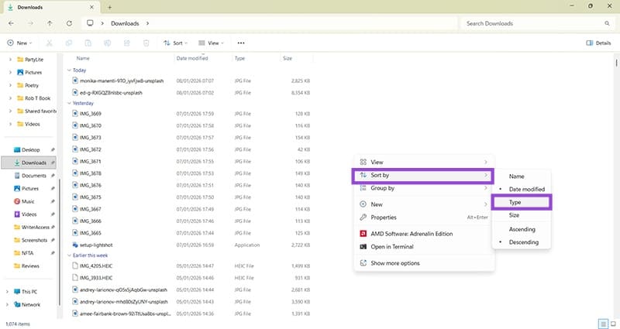Select file IMG_3669
Viewport: 620px width, 329px height.
click(91, 113)
